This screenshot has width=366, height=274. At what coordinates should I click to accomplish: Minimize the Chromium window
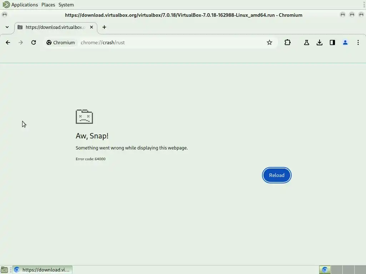coord(343,15)
